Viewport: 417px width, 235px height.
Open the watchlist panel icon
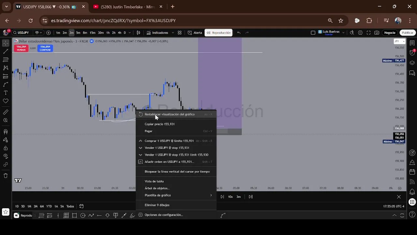(x=412, y=43)
